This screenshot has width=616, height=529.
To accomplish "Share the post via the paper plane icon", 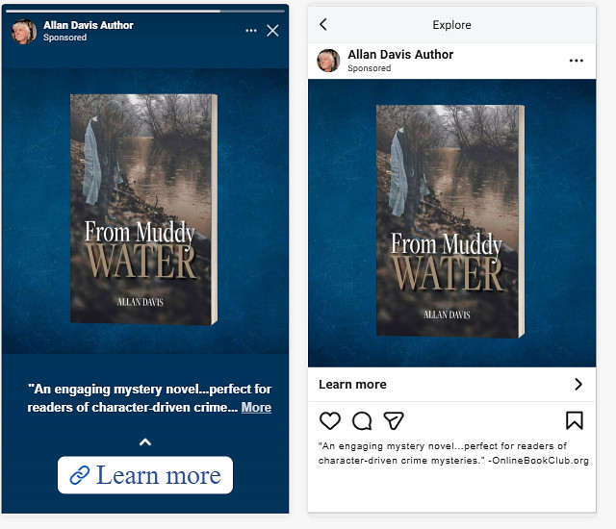I will click(393, 420).
